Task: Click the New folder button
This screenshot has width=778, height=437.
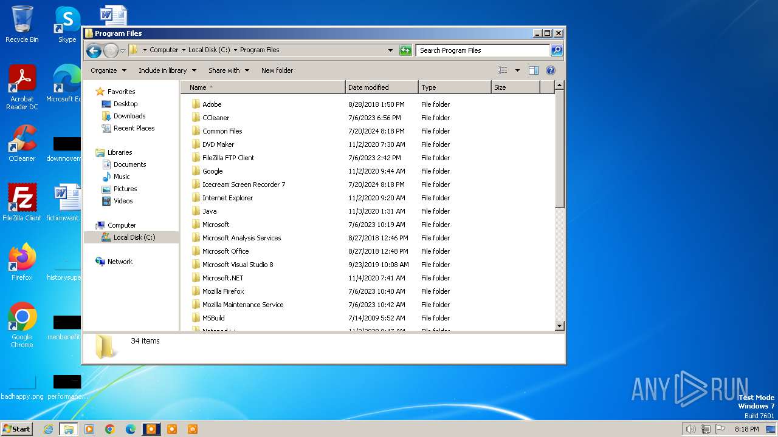Action: [x=277, y=70]
